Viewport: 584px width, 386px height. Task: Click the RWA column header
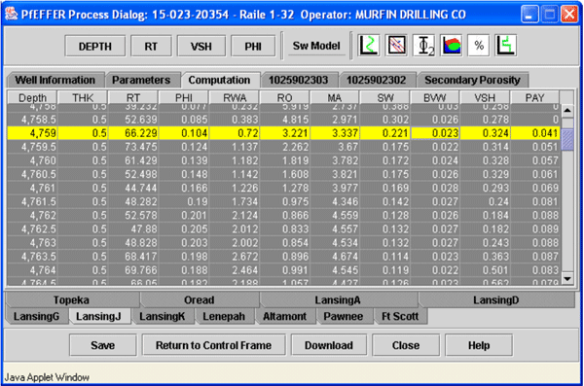tap(235, 98)
